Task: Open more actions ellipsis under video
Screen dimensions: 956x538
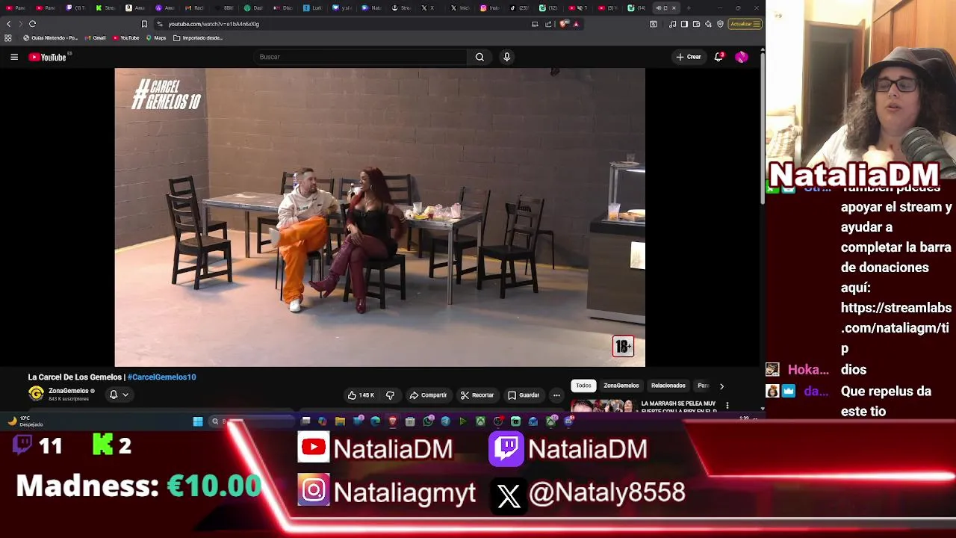Action: [x=556, y=395]
